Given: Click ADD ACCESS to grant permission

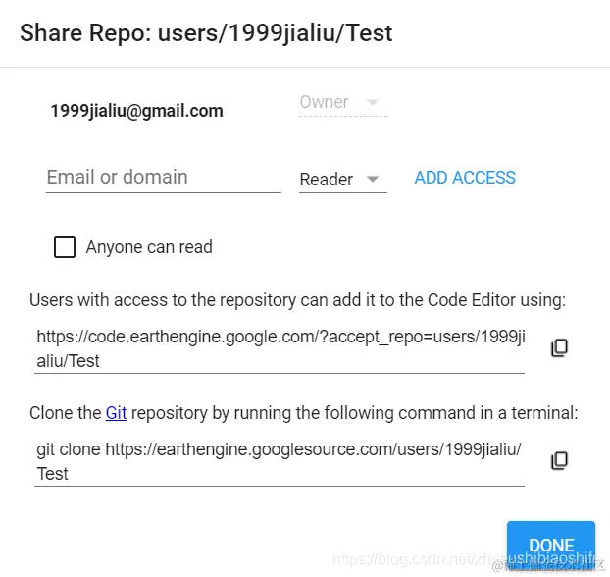Looking at the screenshot, I should click(x=465, y=178).
